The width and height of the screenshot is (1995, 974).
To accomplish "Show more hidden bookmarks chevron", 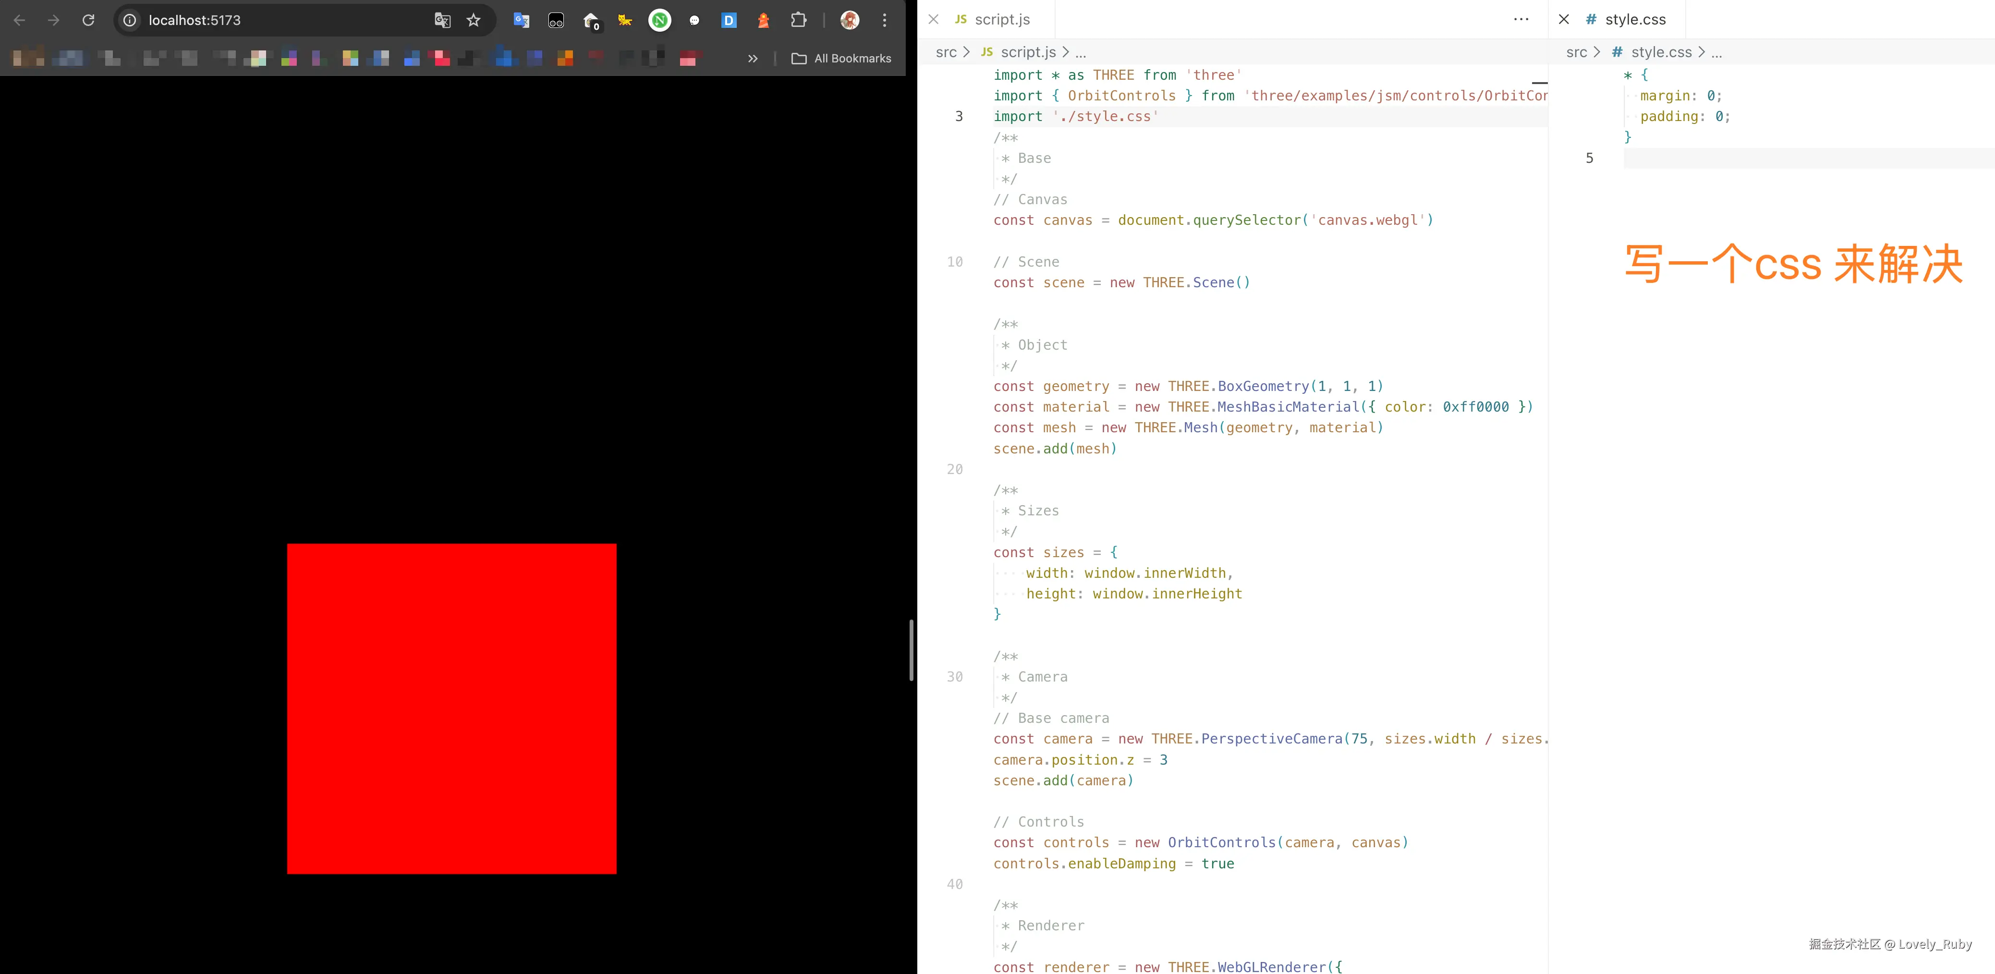I will click(x=752, y=58).
